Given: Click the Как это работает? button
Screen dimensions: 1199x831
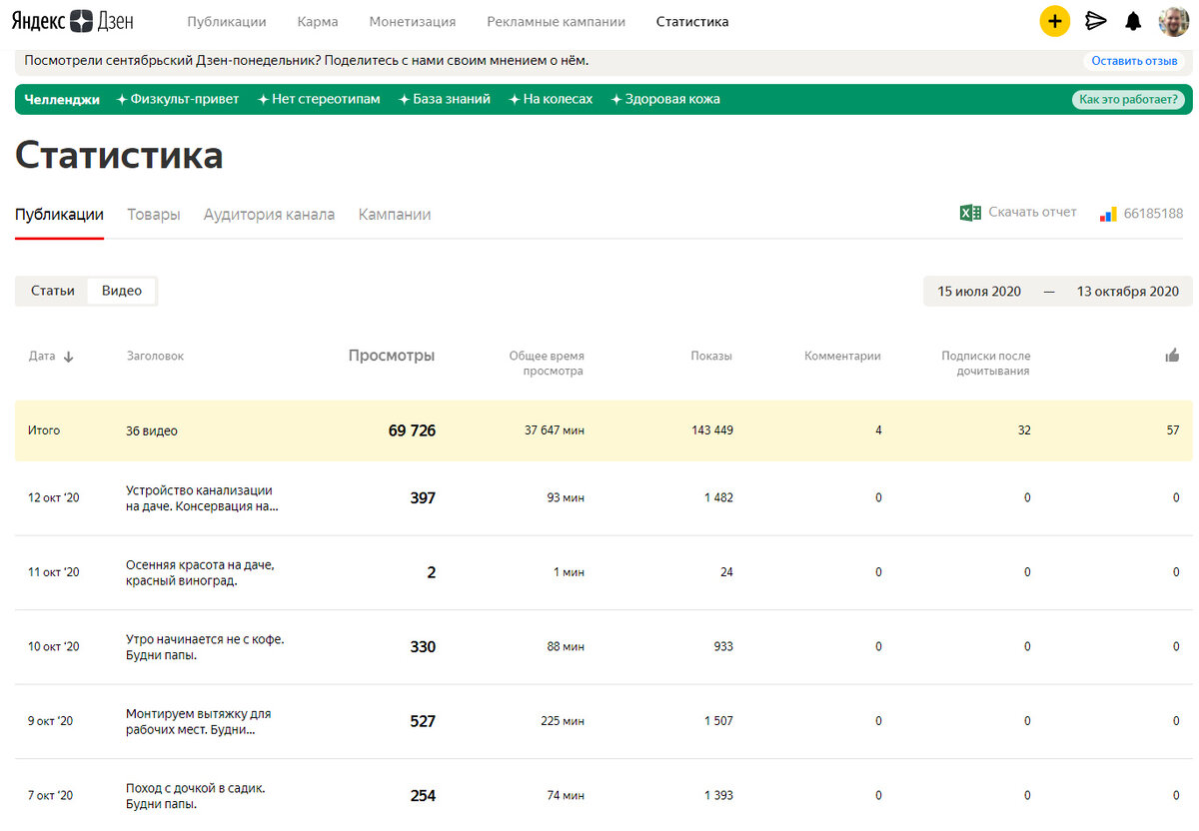Looking at the screenshot, I should pyautogui.click(x=1128, y=100).
